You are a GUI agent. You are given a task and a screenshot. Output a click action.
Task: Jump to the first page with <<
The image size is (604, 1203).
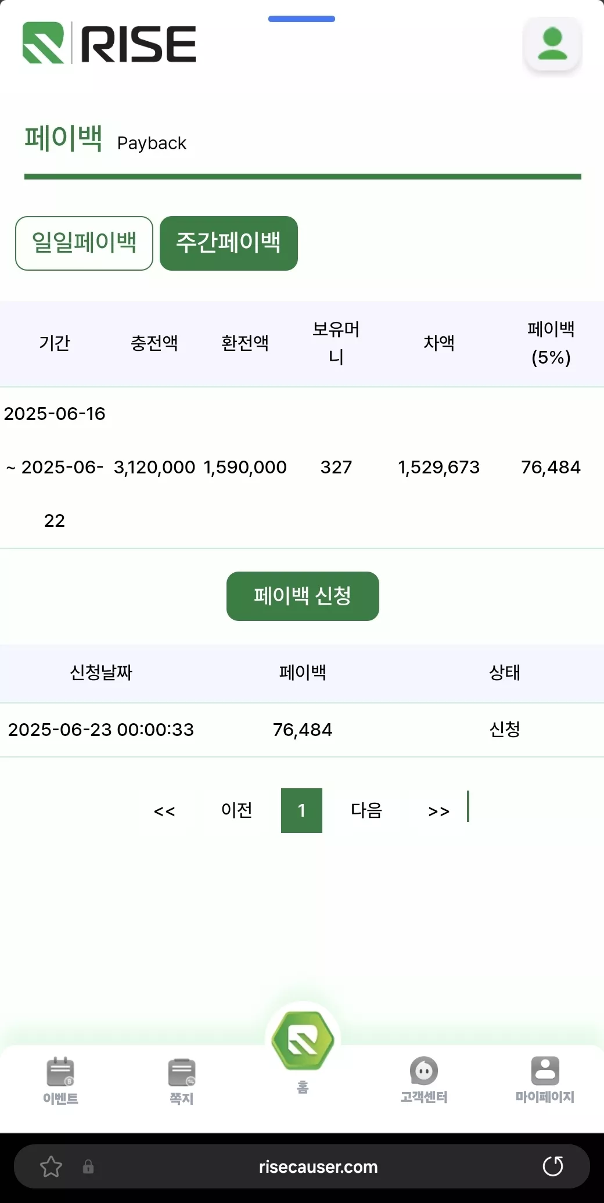point(164,811)
